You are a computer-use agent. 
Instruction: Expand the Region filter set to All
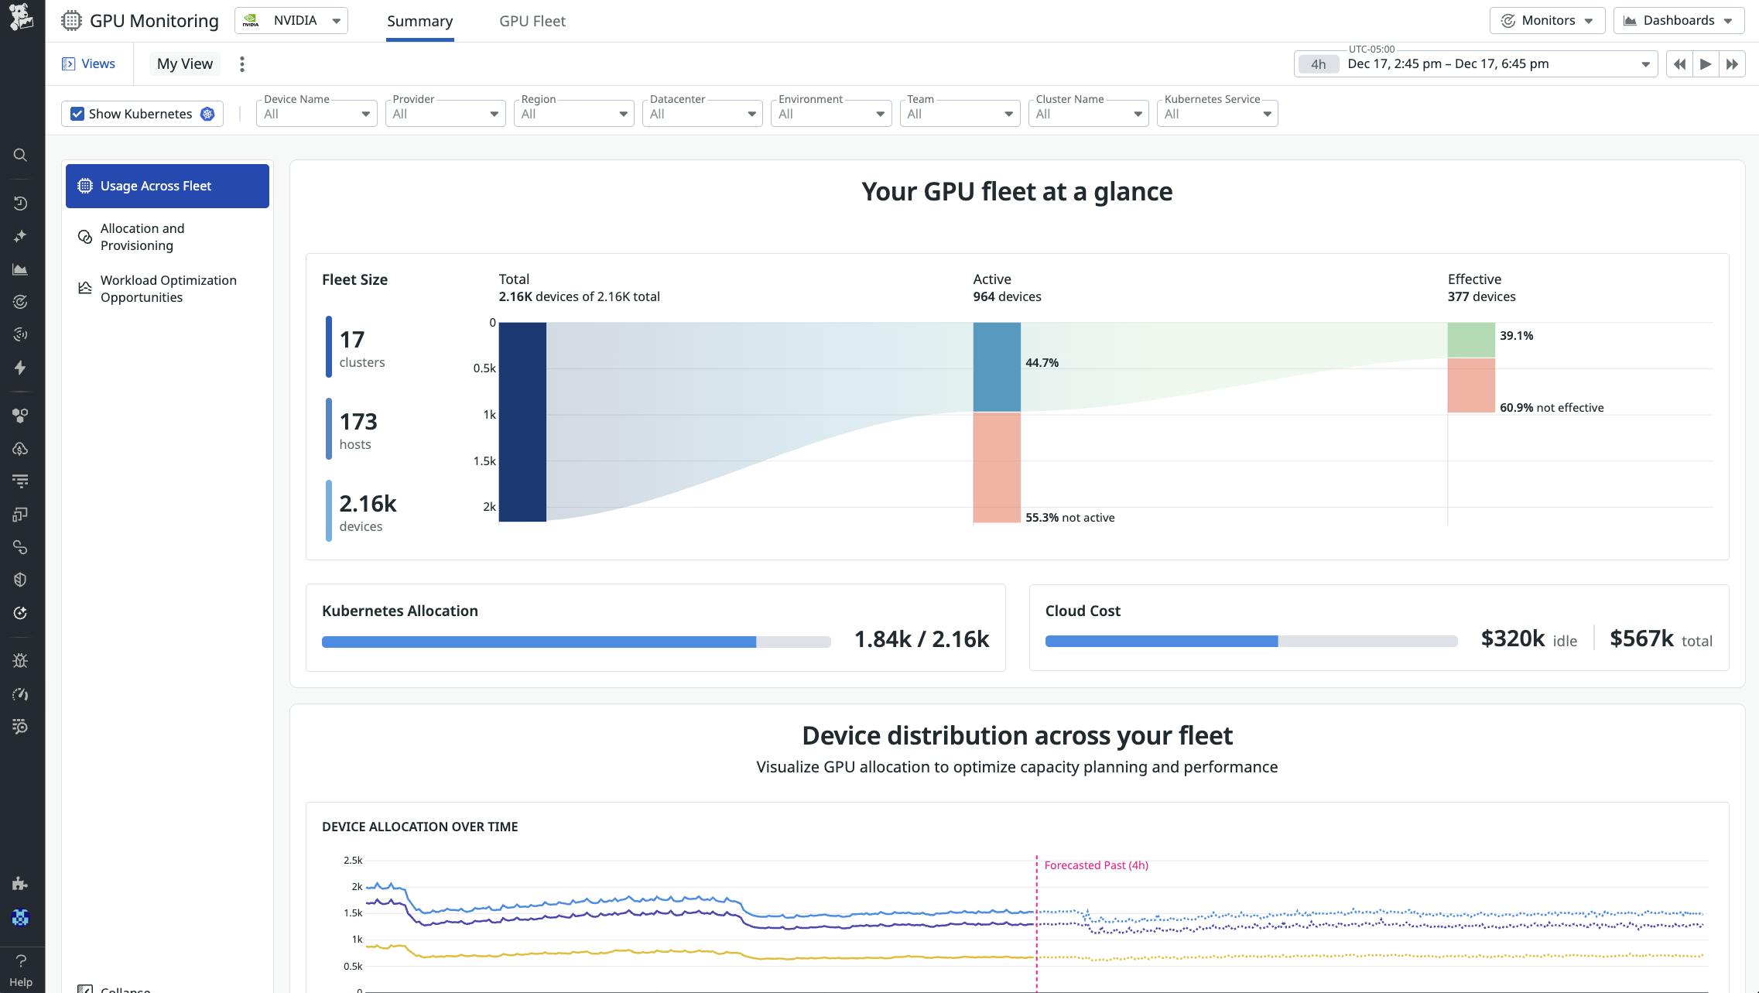tap(573, 113)
